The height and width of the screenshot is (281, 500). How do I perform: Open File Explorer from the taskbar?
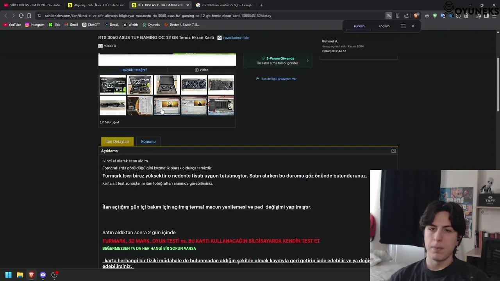pyautogui.click(x=20, y=275)
